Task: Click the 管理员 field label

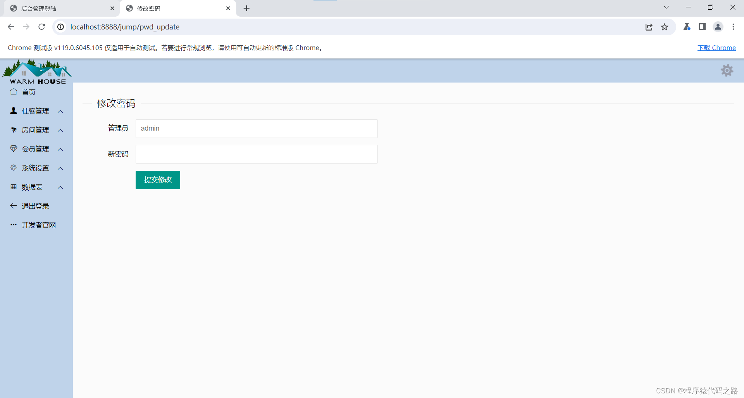Action: (x=118, y=128)
